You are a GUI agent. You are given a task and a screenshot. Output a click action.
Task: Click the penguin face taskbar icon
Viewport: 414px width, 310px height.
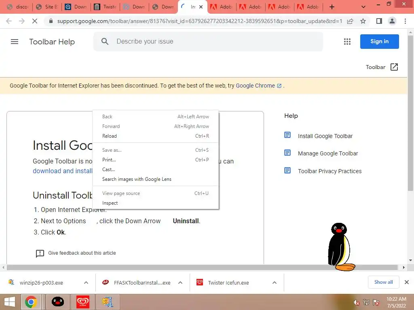coord(57,302)
